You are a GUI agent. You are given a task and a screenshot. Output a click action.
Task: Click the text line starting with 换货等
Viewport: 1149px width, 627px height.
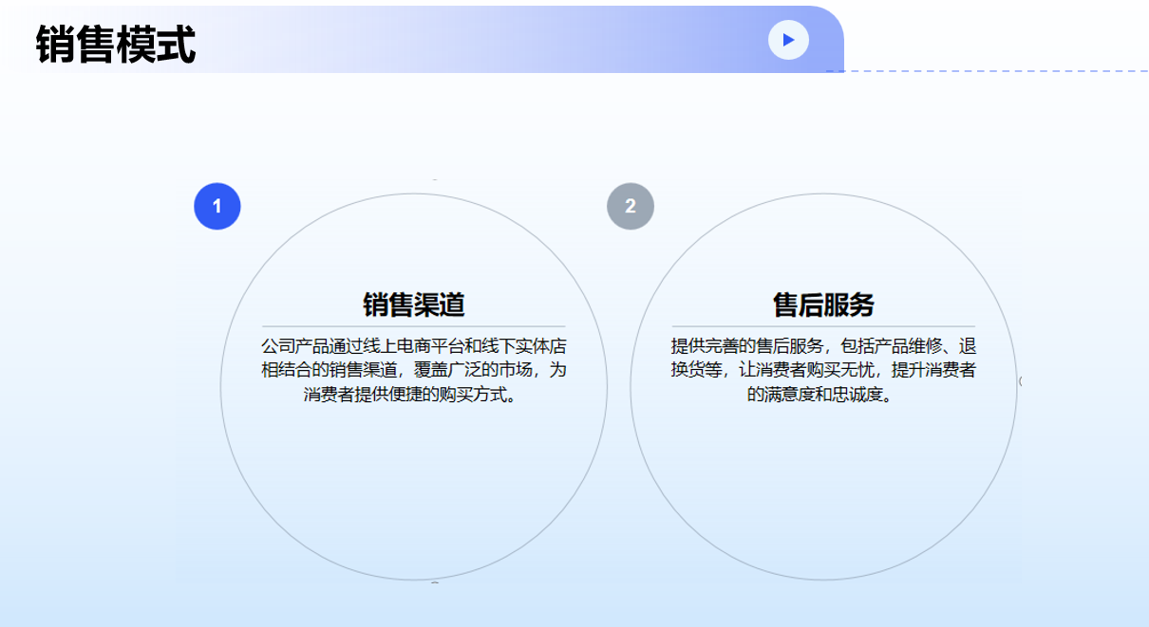[823, 370]
